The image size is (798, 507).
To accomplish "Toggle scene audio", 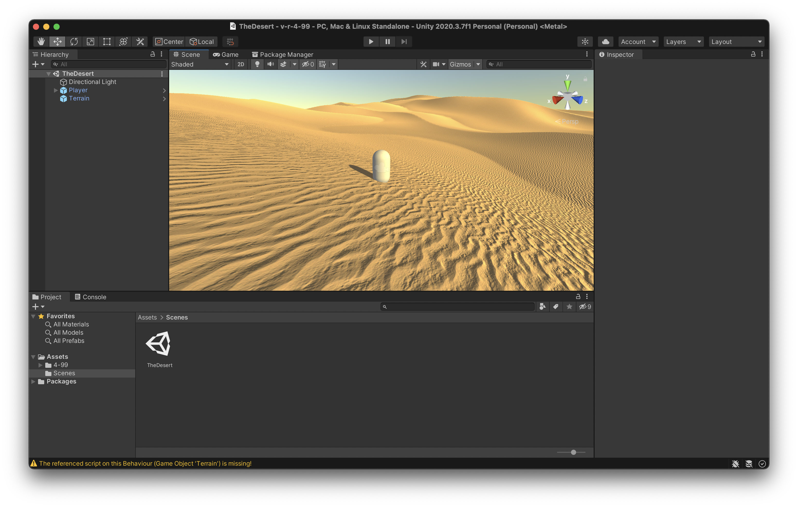I will 271,64.
